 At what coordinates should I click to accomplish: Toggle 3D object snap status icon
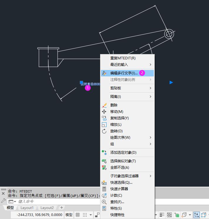click(184, 215)
